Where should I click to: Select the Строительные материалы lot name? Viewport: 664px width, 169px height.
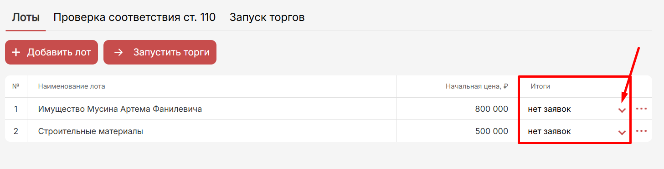tap(91, 131)
